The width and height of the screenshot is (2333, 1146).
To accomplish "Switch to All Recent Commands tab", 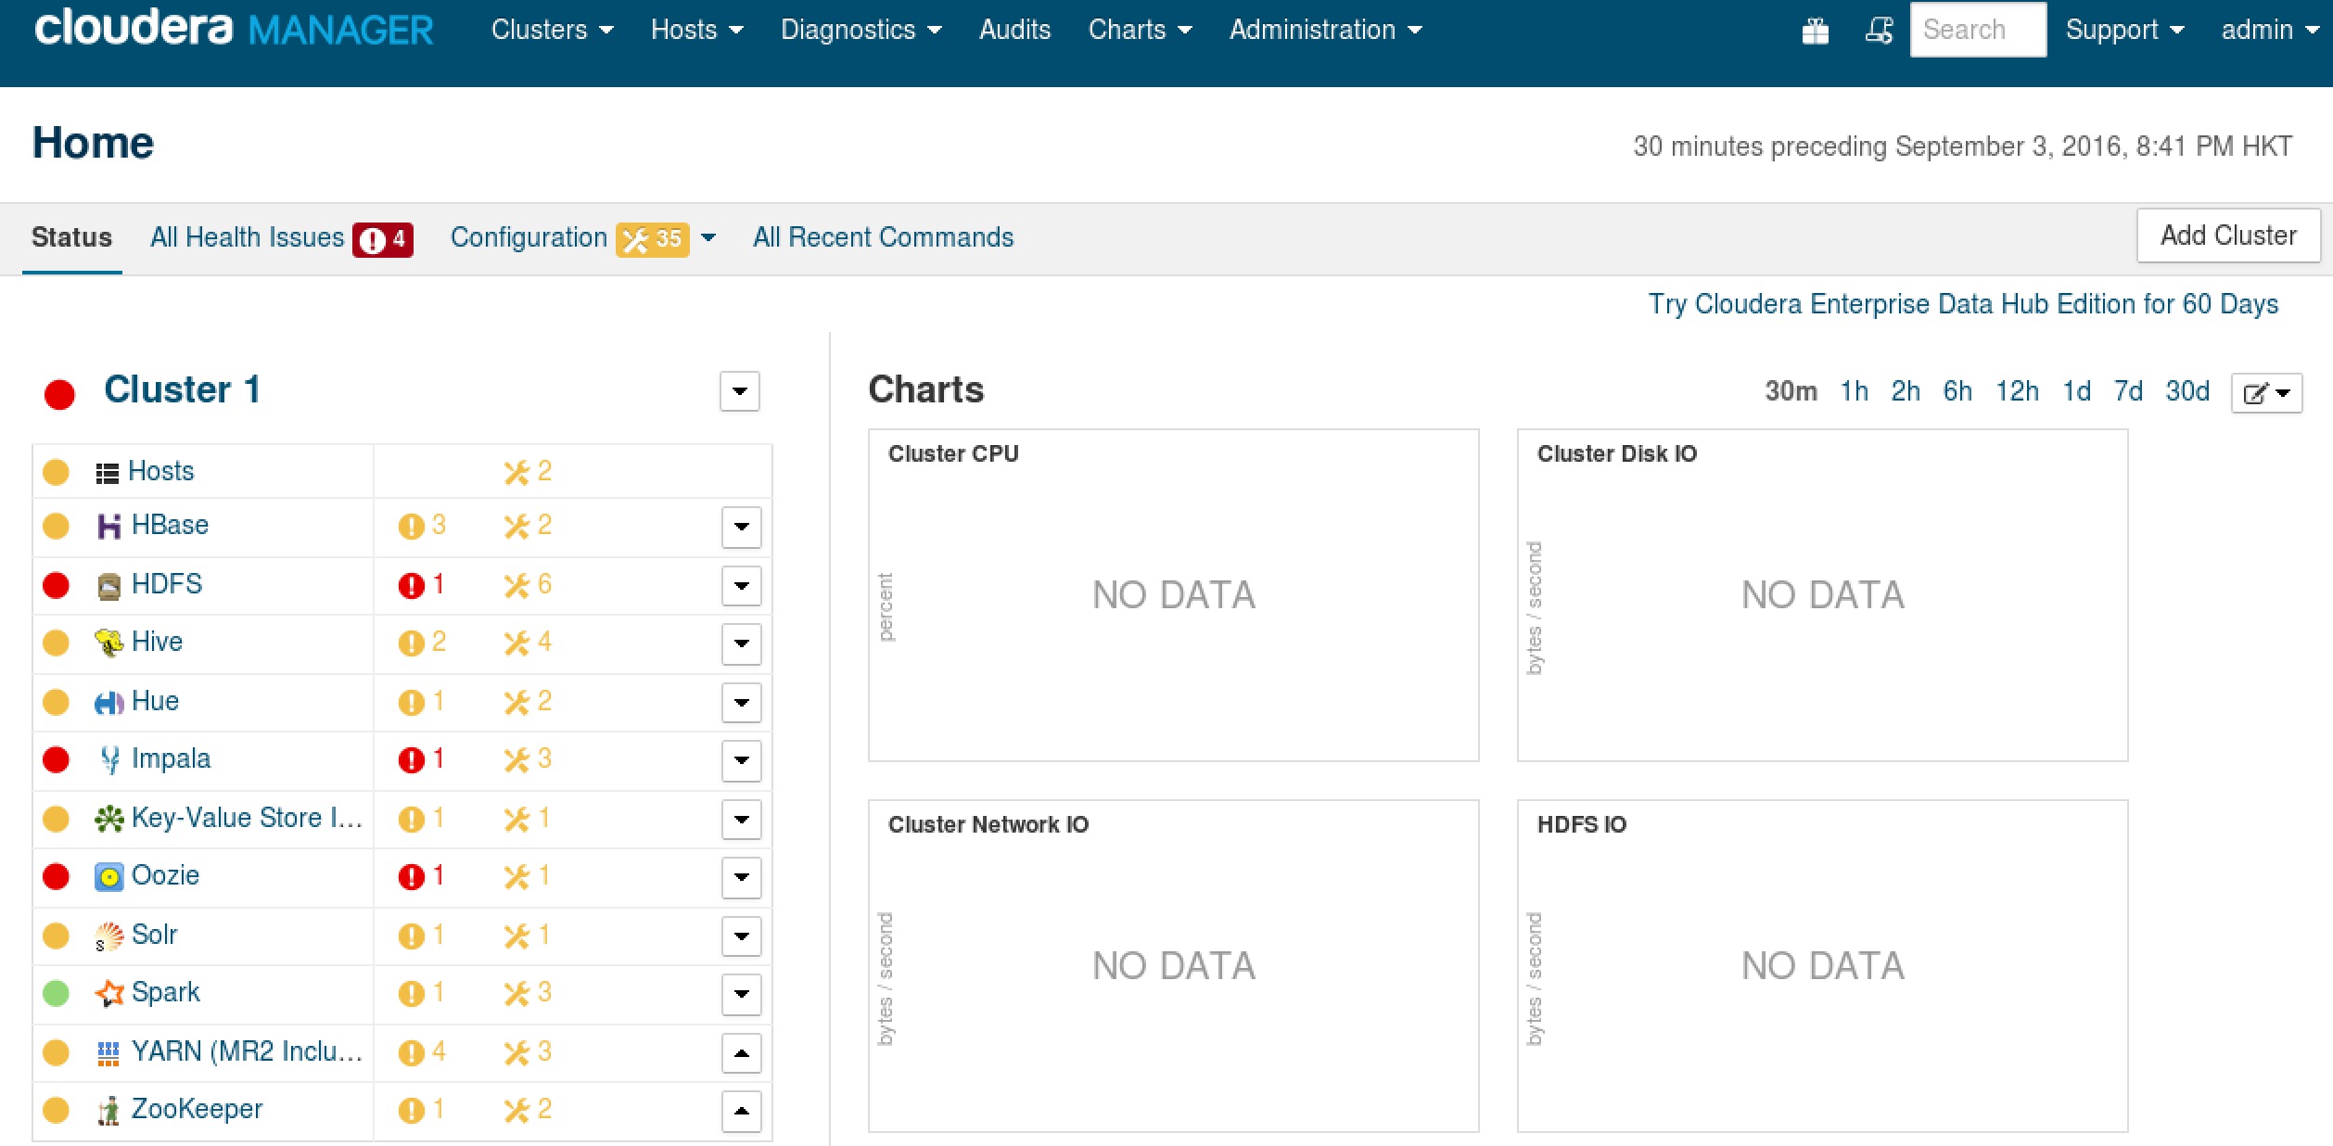I will (883, 237).
